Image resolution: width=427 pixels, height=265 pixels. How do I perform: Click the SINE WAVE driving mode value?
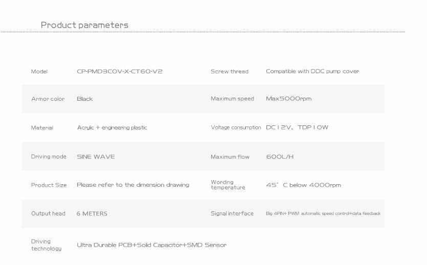pyautogui.click(x=96, y=157)
